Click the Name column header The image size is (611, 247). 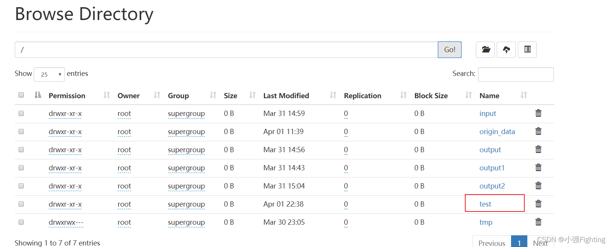coord(489,96)
